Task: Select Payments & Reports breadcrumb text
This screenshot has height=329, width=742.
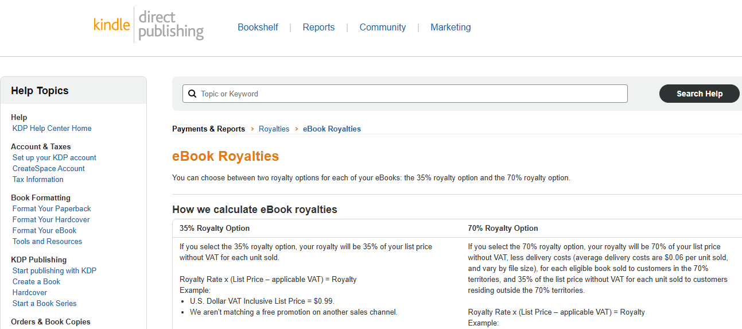Action: pos(208,129)
